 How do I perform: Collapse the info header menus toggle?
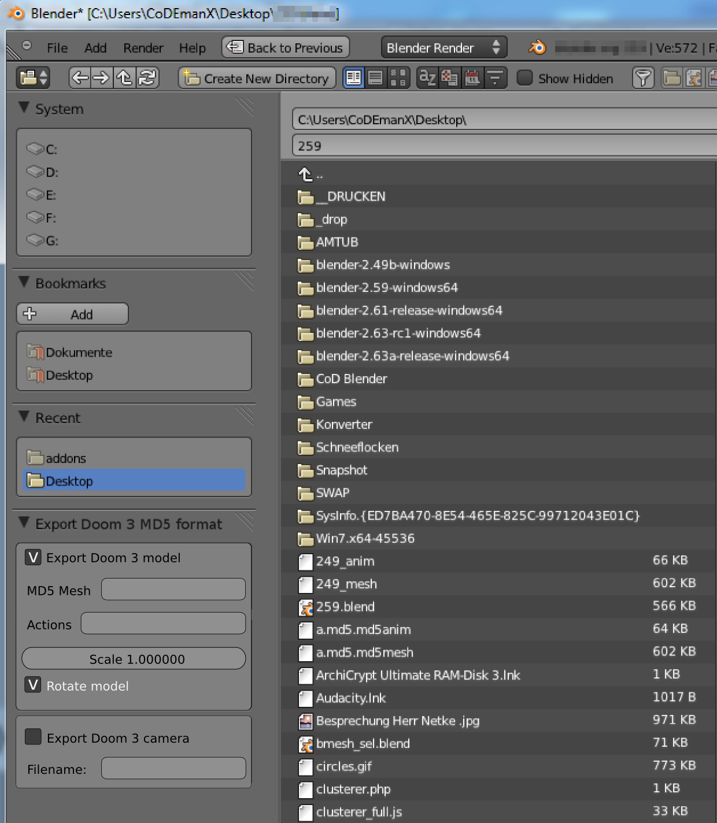click(x=27, y=46)
